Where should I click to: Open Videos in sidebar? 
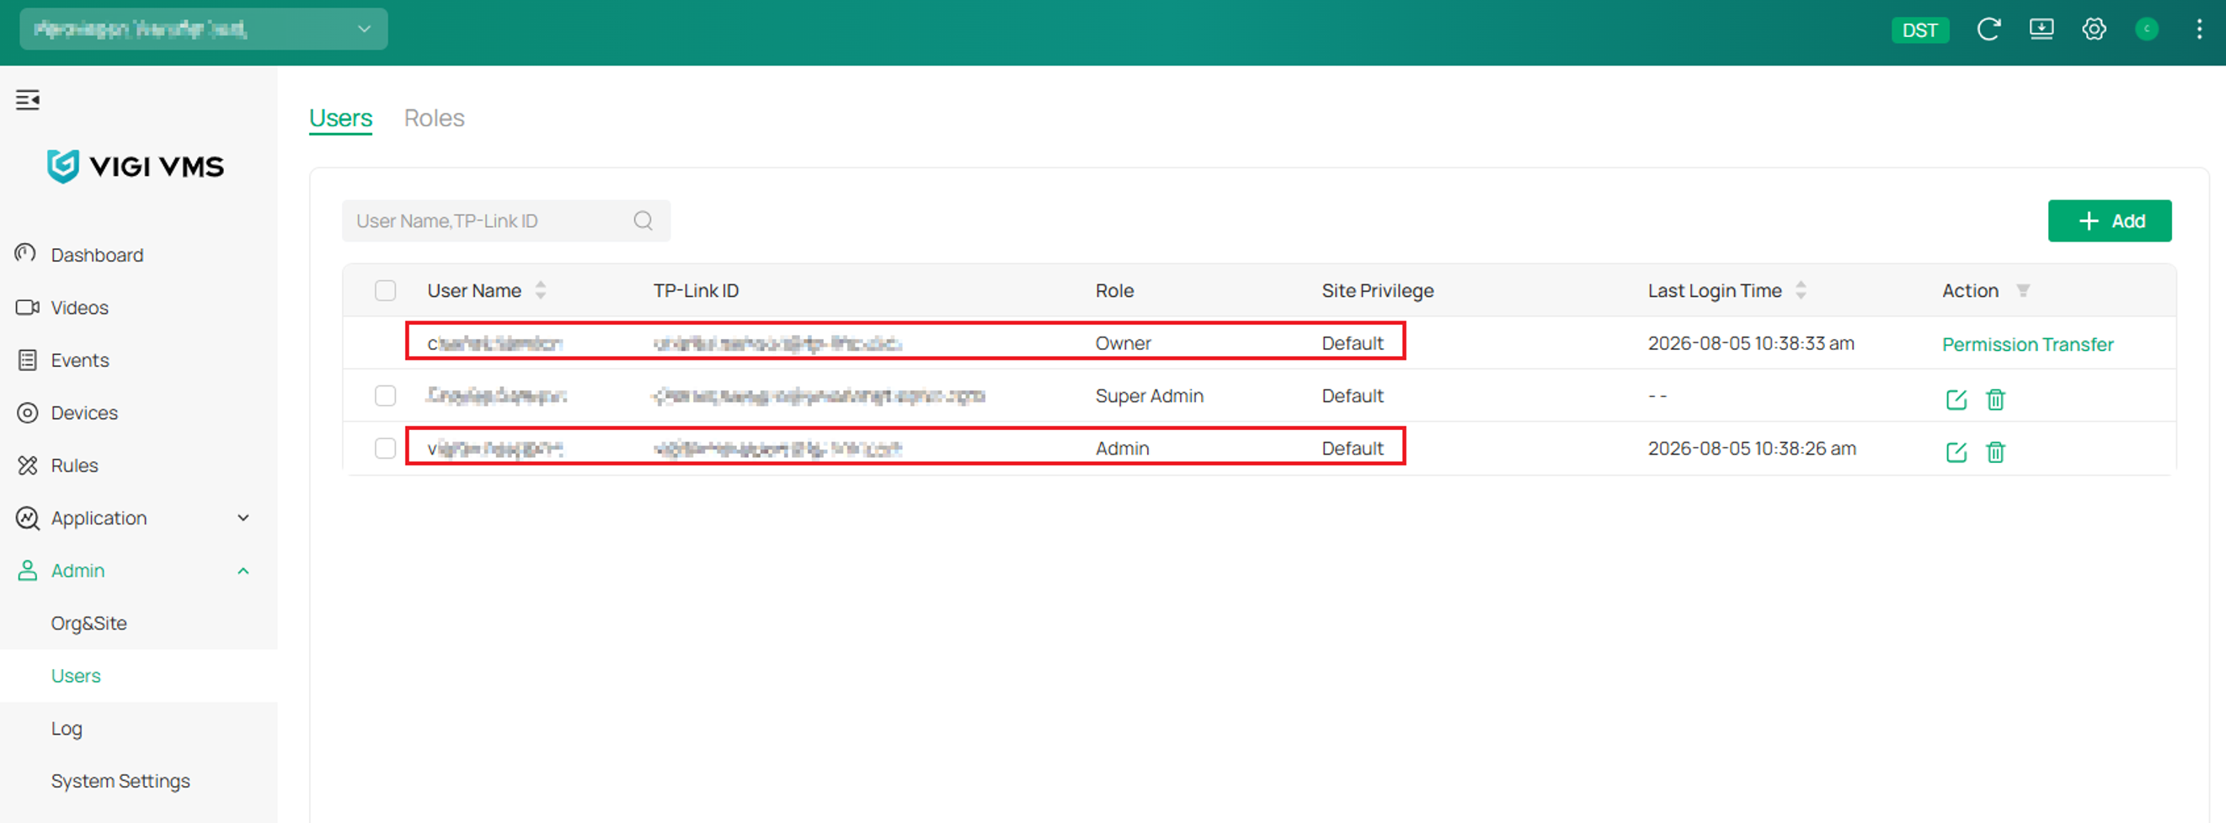click(79, 307)
